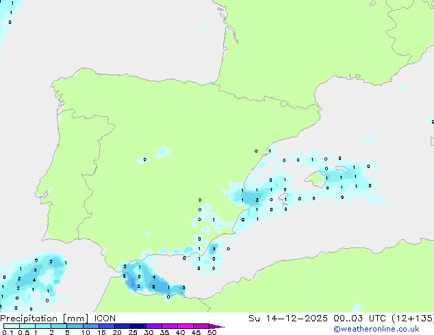Click the legend label '15'
Screen dimensions: 434x335
(x=101, y=332)
